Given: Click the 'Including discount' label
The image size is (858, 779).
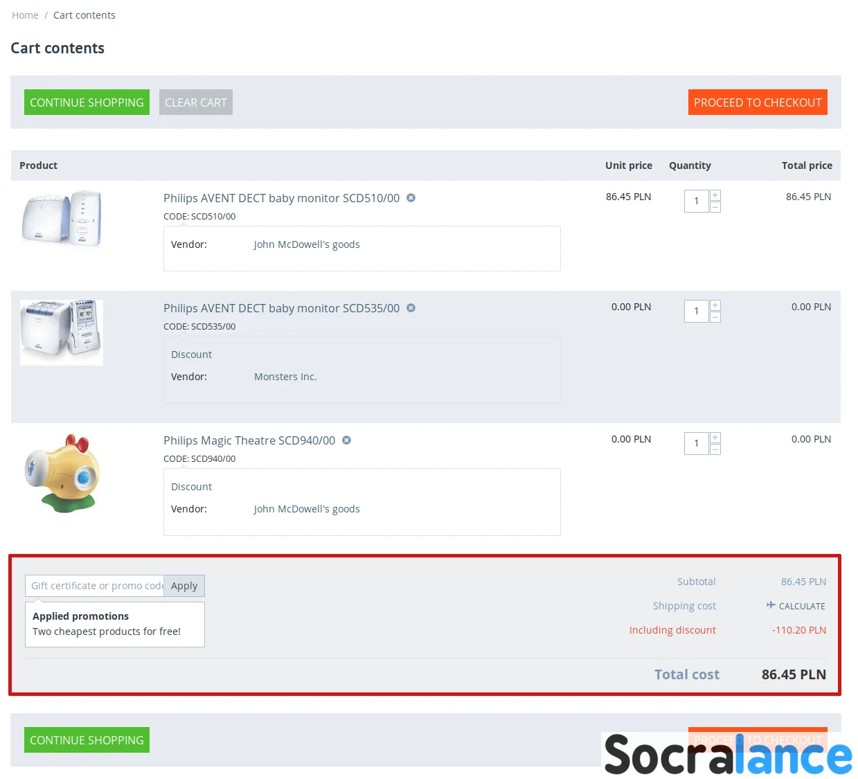Looking at the screenshot, I should (672, 630).
